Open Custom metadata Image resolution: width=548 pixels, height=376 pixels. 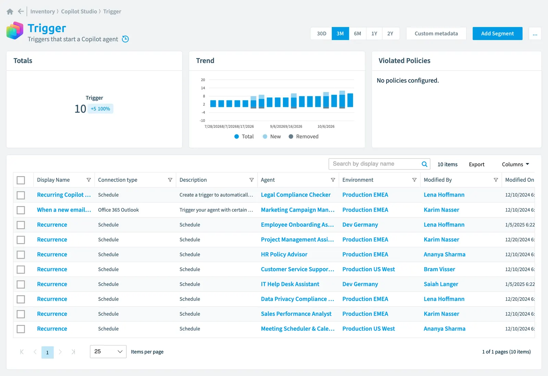point(436,34)
